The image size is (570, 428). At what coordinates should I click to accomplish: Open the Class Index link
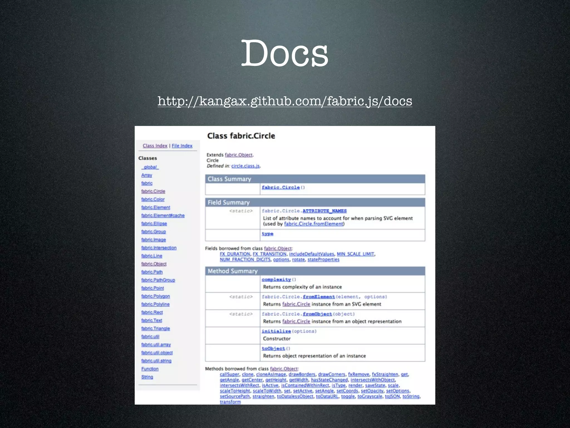click(155, 146)
